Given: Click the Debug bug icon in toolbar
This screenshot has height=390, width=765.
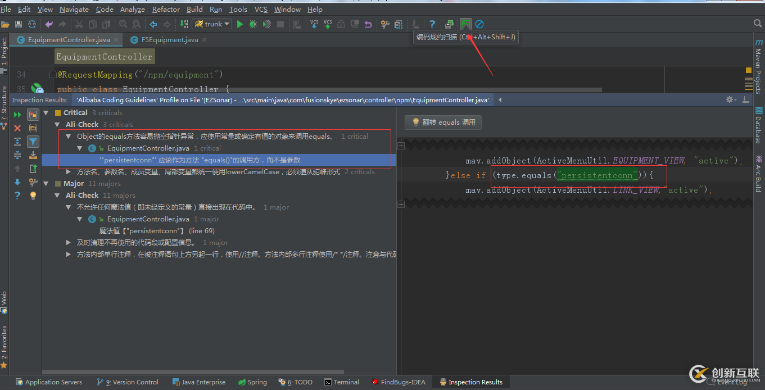Looking at the screenshot, I should [x=254, y=24].
